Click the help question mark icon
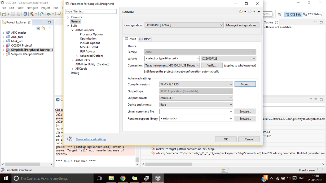 [x=70, y=139]
